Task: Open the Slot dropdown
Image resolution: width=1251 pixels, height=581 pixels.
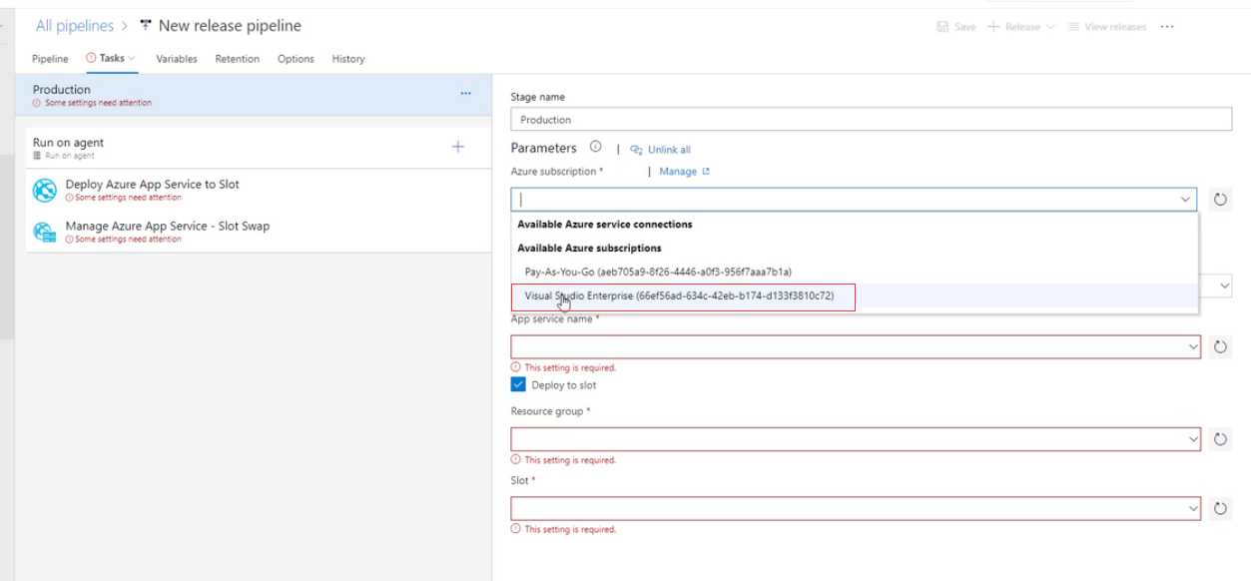Action: [x=1194, y=509]
